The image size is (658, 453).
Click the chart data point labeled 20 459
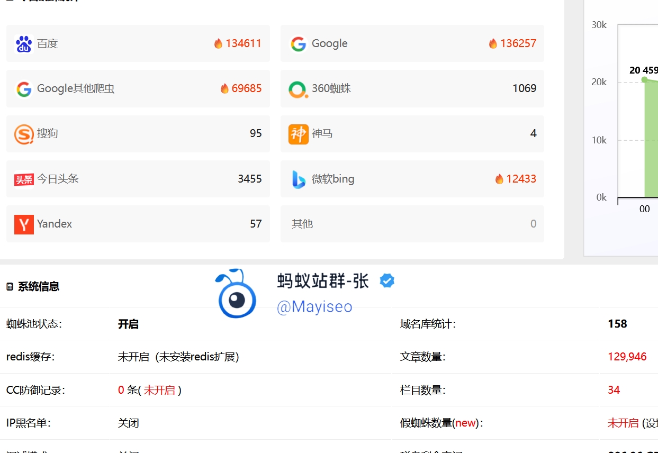tap(644, 79)
